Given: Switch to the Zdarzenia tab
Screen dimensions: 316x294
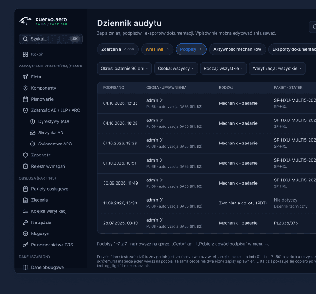Looking at the screenshot, I should coord(118,49).
